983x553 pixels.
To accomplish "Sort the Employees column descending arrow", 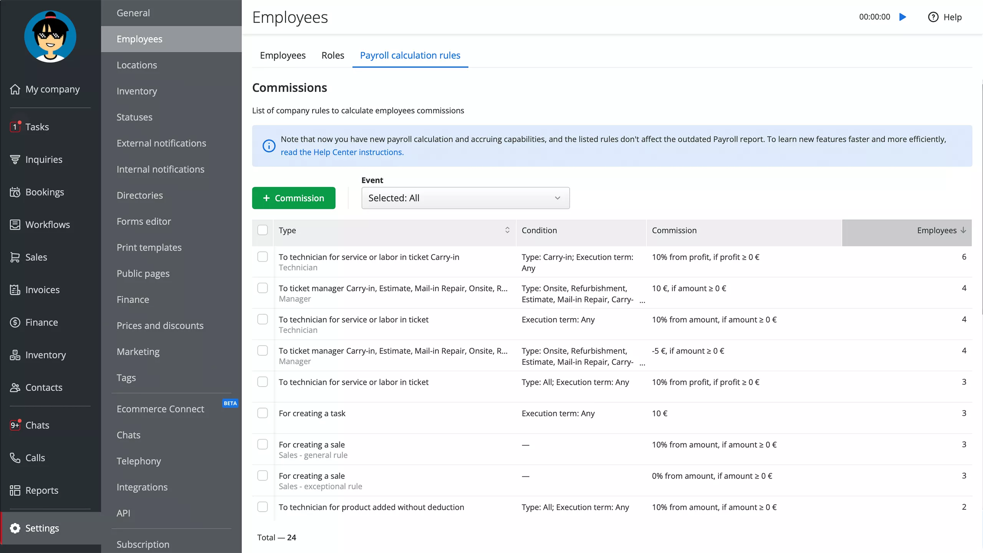I will pyautogui.click(x=963, y=230).
